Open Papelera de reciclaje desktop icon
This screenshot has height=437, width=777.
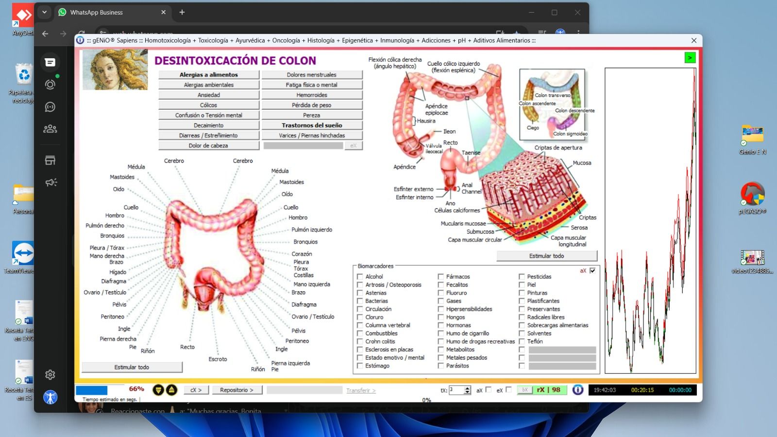tap(23, 83)
